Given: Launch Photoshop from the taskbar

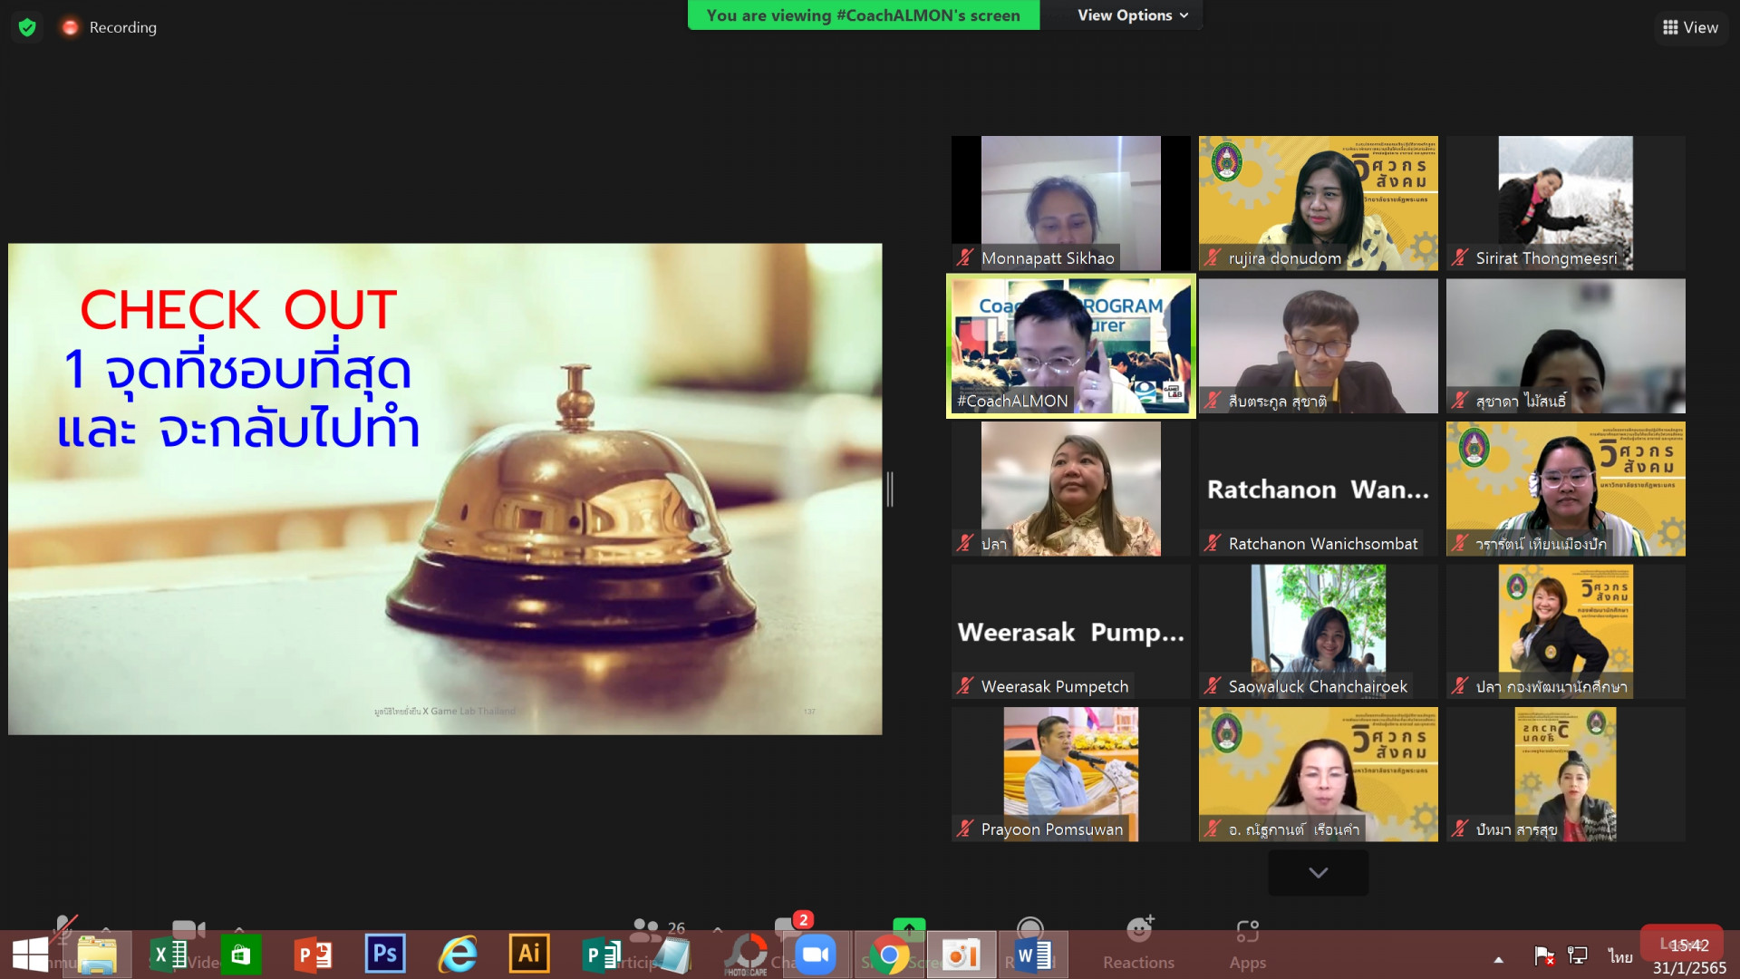Looking at the screenshot, I should coord(385,954).
